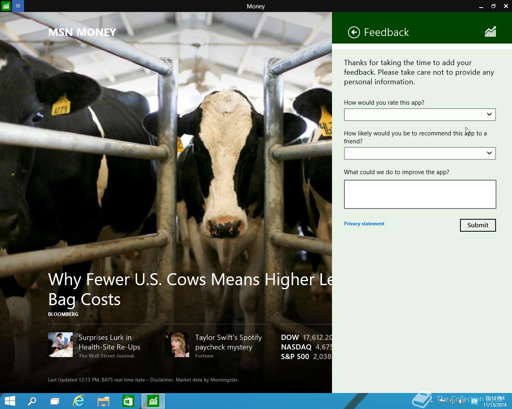Viewport: 512px width, 409px height.
Task: Open File Explorer from taskbar
Action: 104,401
